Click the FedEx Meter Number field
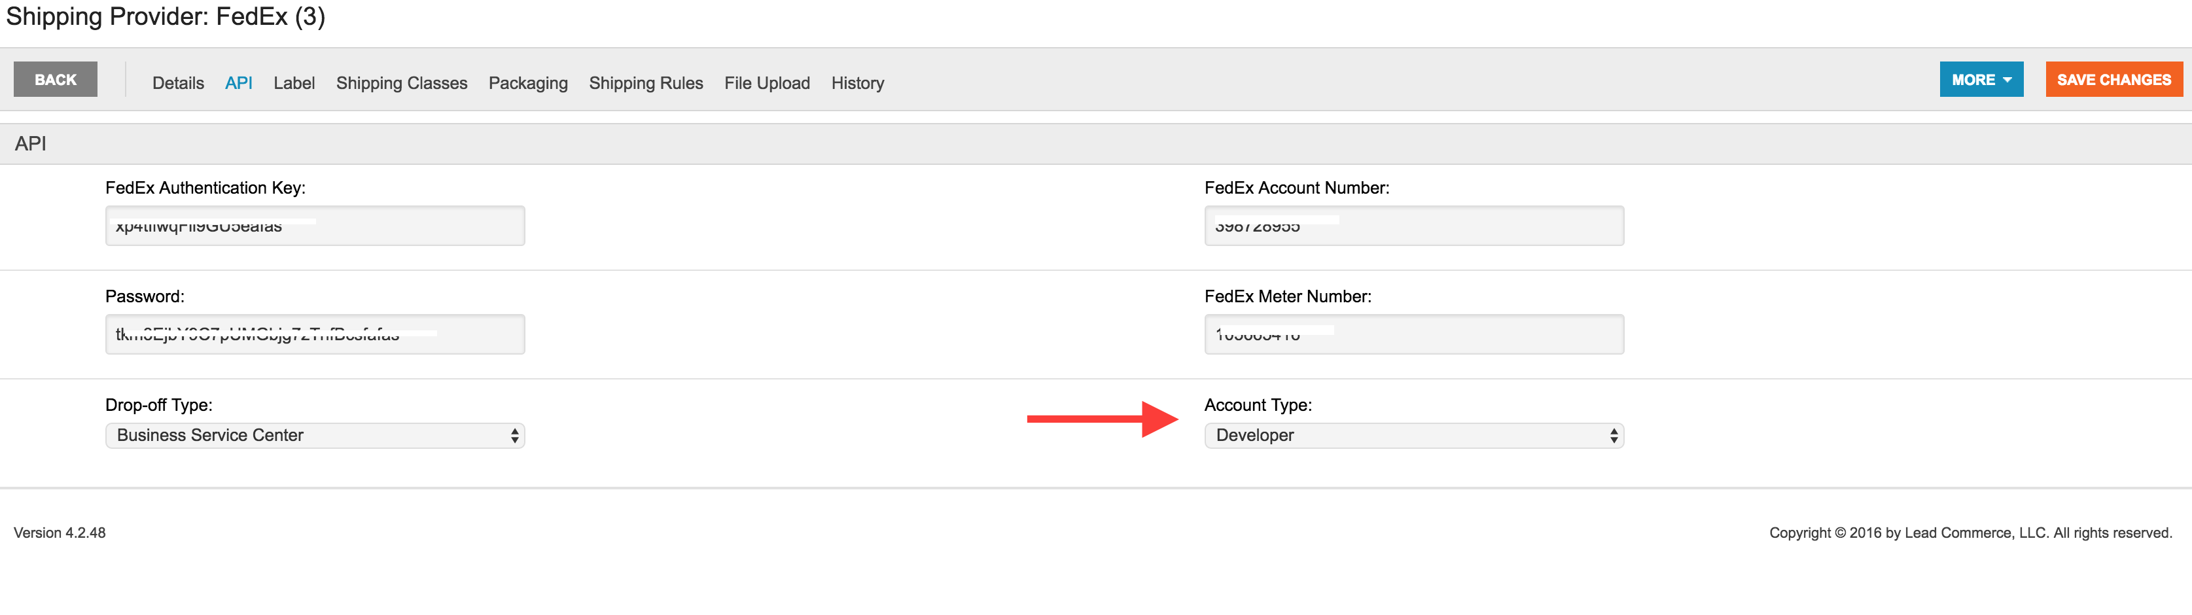 point(1413,334)
